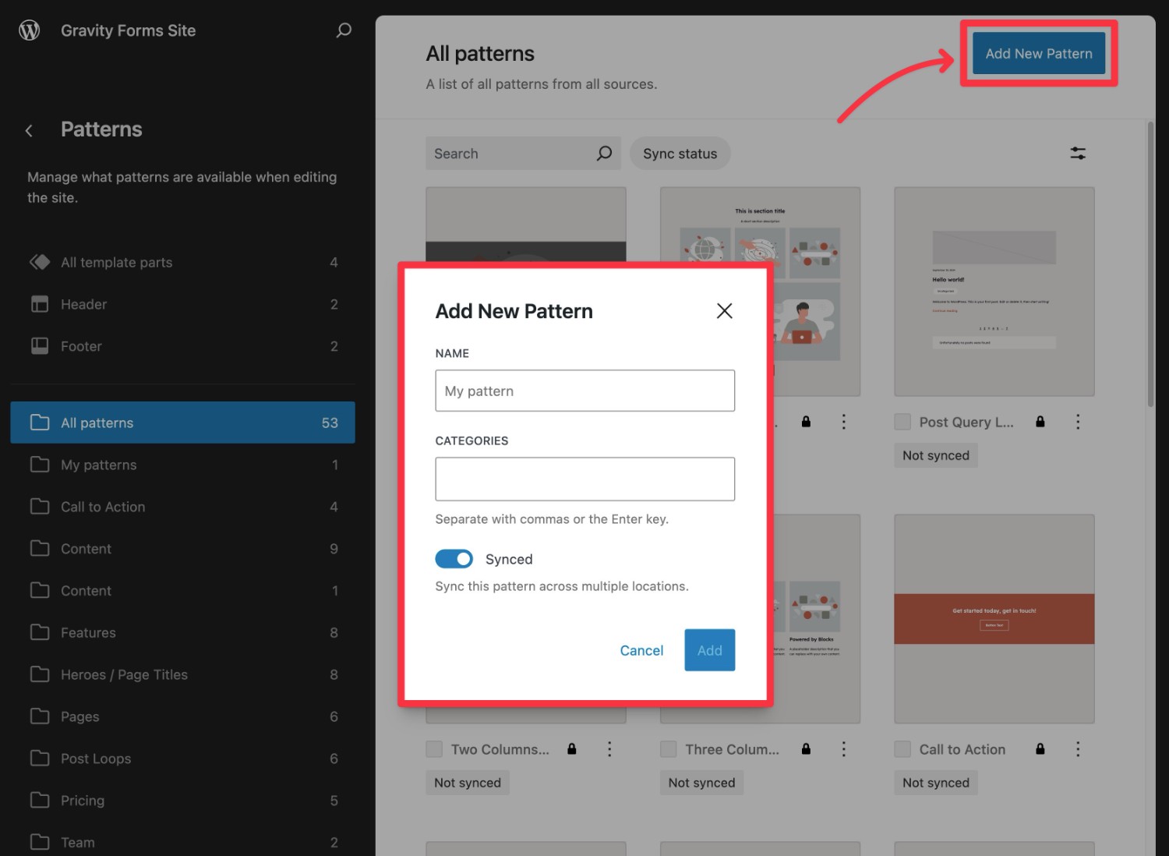Click the lock icon on Three Columns pattern
The image size is (1169, 856).
point(806,749)
